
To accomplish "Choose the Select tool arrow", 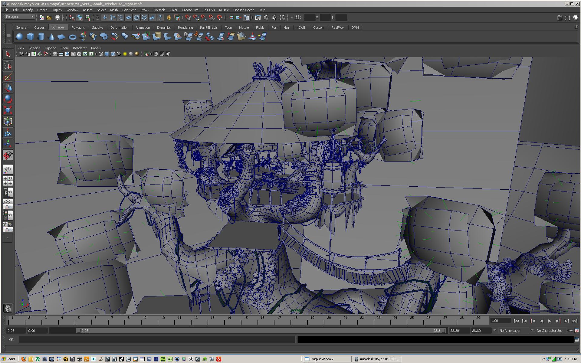I will [8, 54].
